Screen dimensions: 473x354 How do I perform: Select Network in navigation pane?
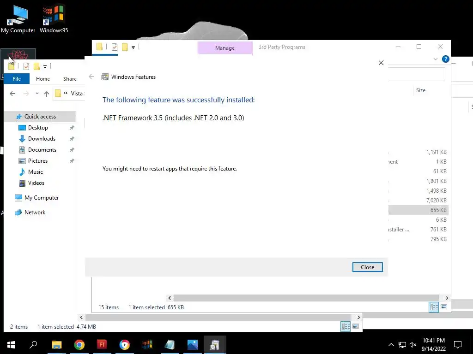35,212
